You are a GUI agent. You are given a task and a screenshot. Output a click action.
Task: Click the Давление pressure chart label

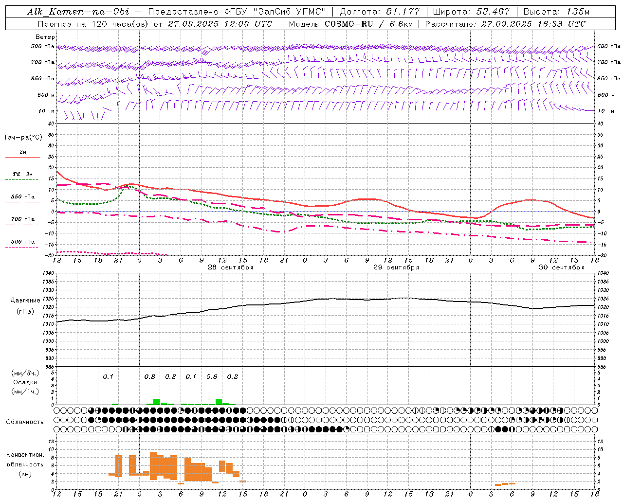pyautogui.click(x=25, y=301)
